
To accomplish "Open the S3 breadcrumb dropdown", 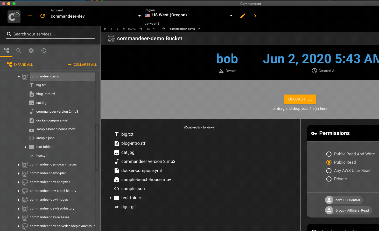I will point(154,29).
